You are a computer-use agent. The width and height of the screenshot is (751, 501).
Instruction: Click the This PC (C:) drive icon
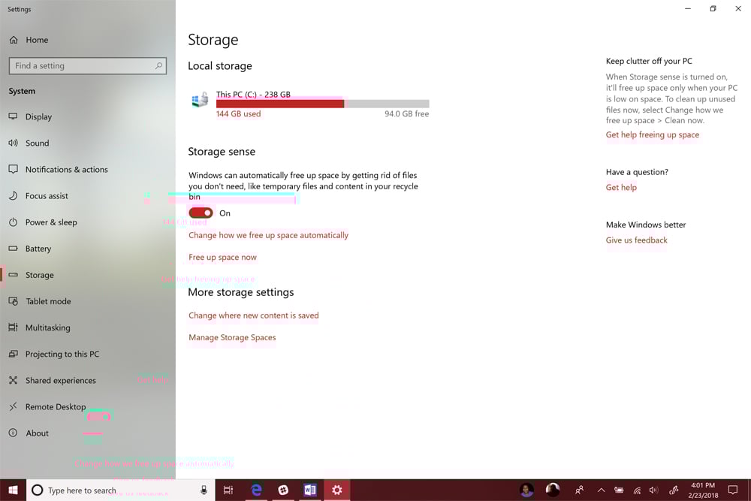[201, 100]
